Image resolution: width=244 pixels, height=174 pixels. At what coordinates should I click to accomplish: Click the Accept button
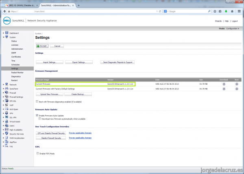click(42, 46)
